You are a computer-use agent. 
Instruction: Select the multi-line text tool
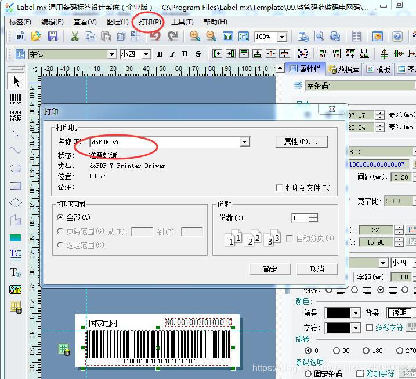point(16,255)
